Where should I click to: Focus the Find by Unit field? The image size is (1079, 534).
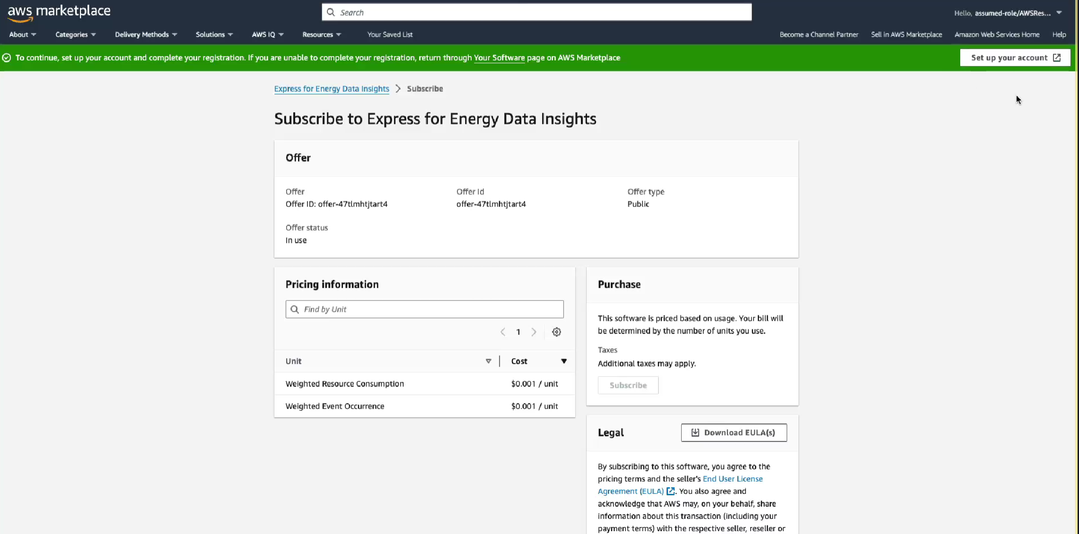tap(424, 309)
